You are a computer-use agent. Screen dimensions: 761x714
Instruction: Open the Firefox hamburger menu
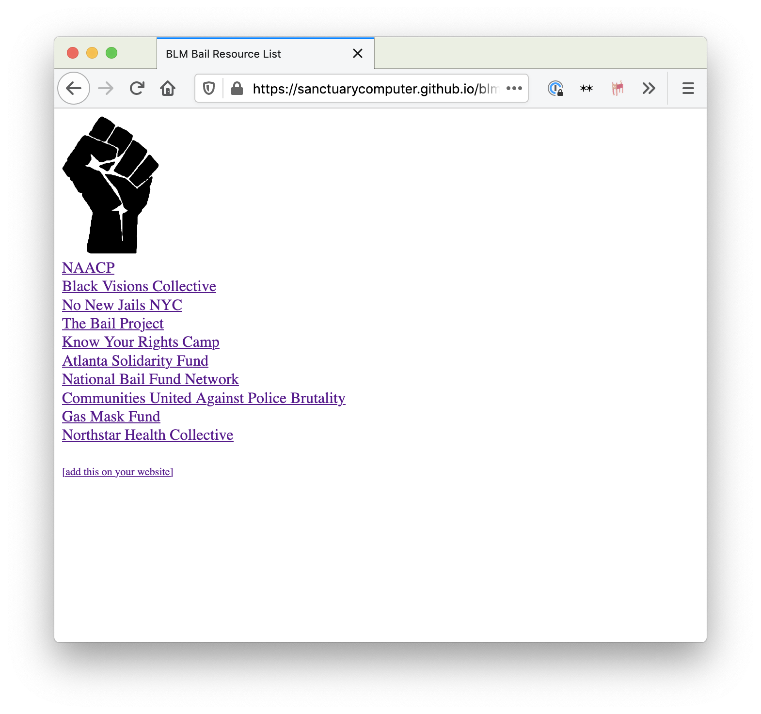(x=688, y=88)
